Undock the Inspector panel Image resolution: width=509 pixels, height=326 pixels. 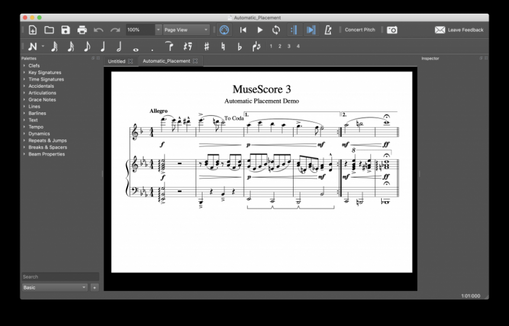481,58
